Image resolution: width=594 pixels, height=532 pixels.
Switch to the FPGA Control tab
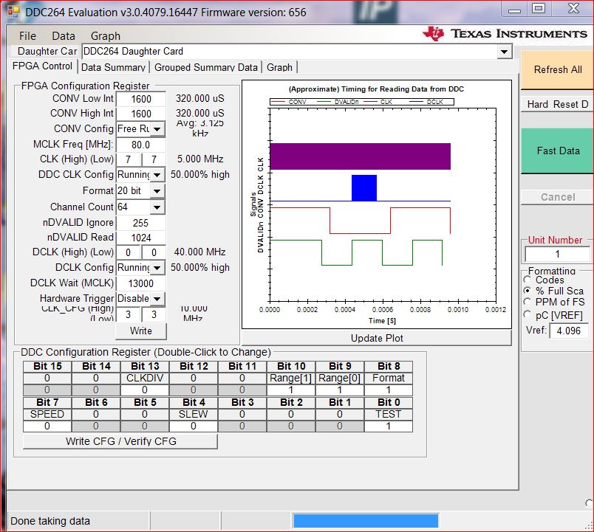point(42,66)
